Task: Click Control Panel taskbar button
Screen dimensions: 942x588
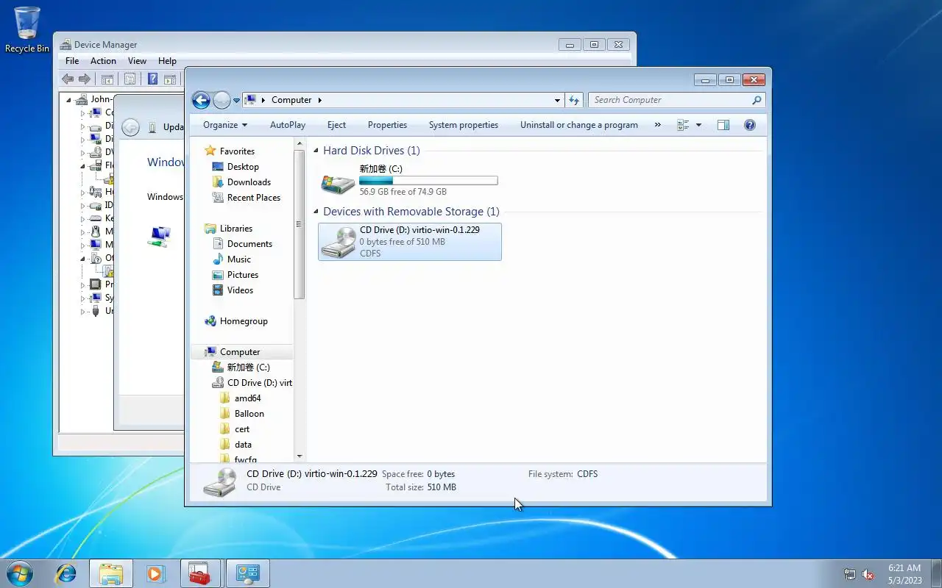Action: pyautogui.click(x=247, y=573)
